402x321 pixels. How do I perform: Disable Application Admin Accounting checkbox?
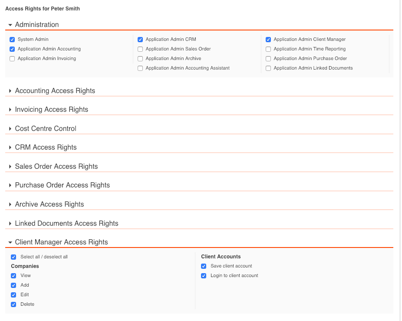12,49
